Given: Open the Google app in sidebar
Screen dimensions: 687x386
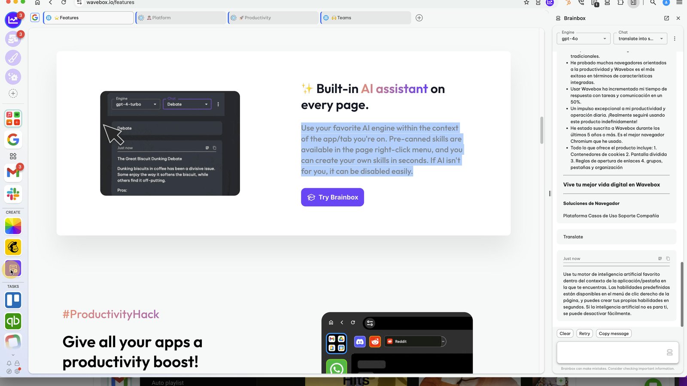Looking at the screenshot, I should click(13, 139).
